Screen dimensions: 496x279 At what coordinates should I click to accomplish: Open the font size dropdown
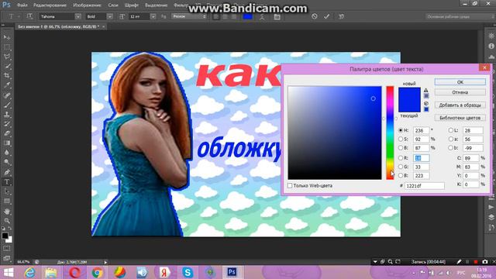[x=153, y=16]
